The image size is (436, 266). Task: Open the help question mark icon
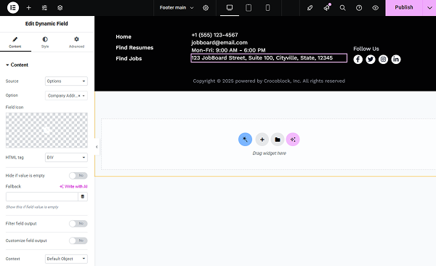[x=359, y=8]
